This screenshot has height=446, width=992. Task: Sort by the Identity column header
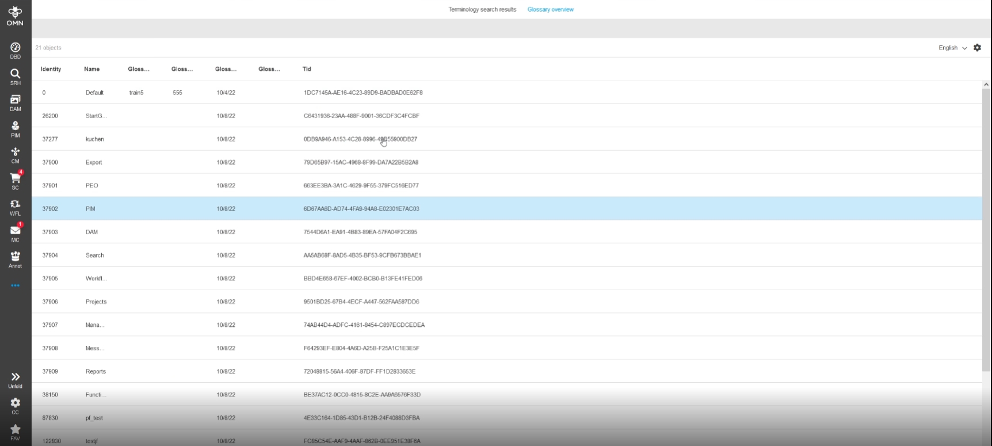(51, 69)
